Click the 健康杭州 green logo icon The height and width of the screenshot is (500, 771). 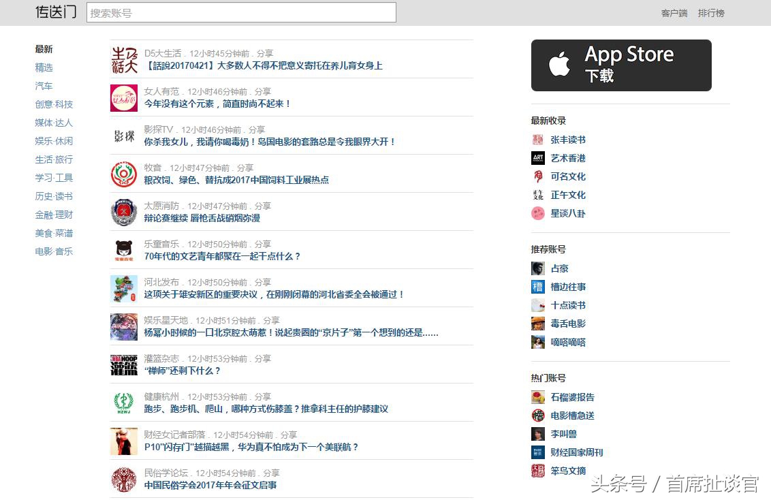click(123, 401)
